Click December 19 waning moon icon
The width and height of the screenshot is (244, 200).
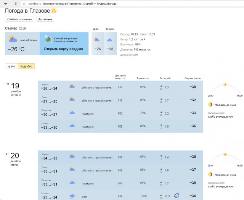pyautogui.click(x=210, y=104)
